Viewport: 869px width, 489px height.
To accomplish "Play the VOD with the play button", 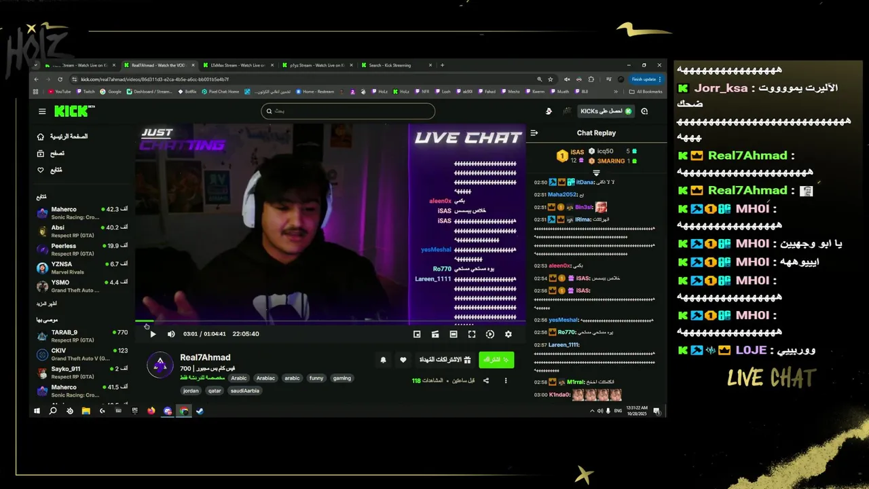I will (x=153, y=334).
